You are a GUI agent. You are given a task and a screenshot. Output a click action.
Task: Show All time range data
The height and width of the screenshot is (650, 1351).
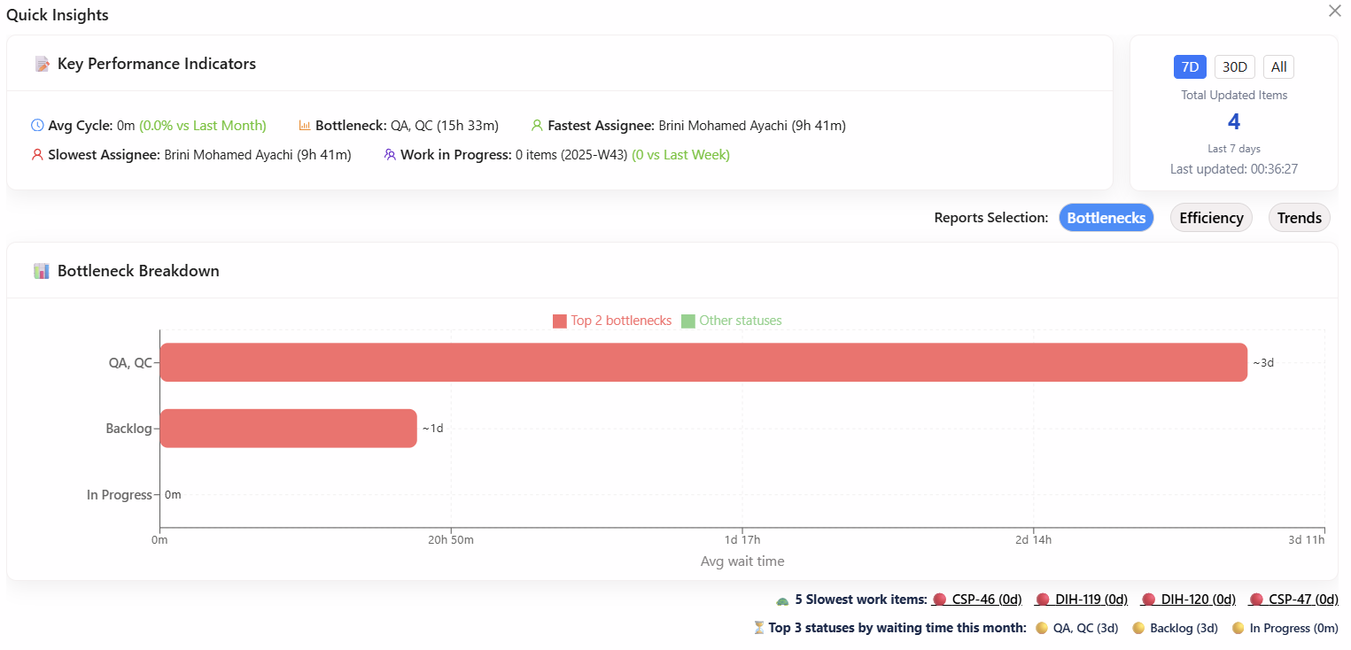(x=1278, y=67)
